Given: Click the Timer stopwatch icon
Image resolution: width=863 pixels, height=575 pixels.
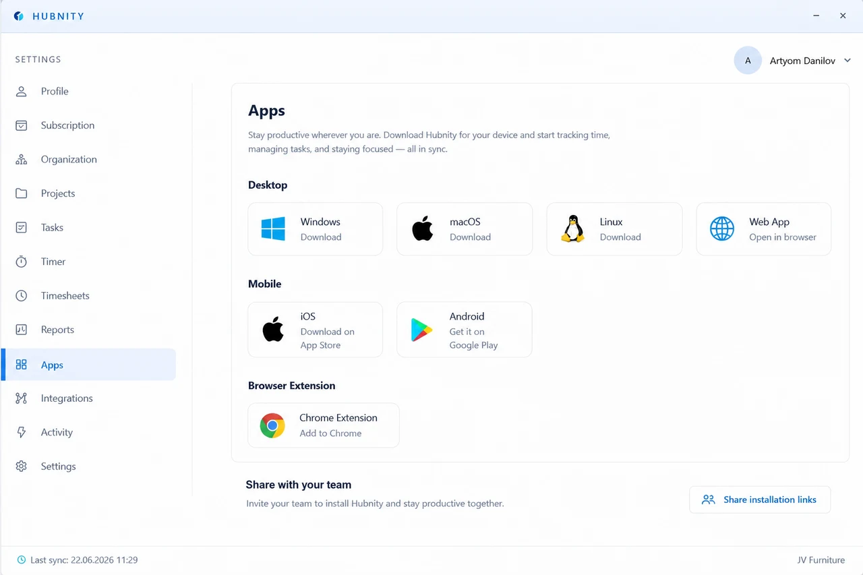Looking at the screenshot, I should [22, 262].
